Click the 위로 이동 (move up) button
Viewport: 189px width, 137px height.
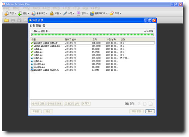tap(38, 103)
